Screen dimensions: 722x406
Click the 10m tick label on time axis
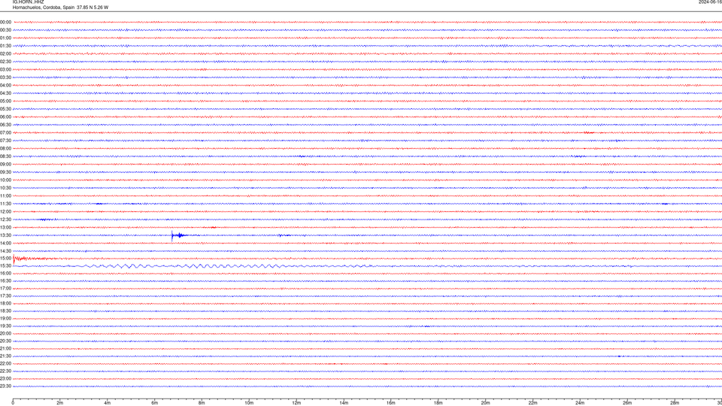(x=249, y=403)
